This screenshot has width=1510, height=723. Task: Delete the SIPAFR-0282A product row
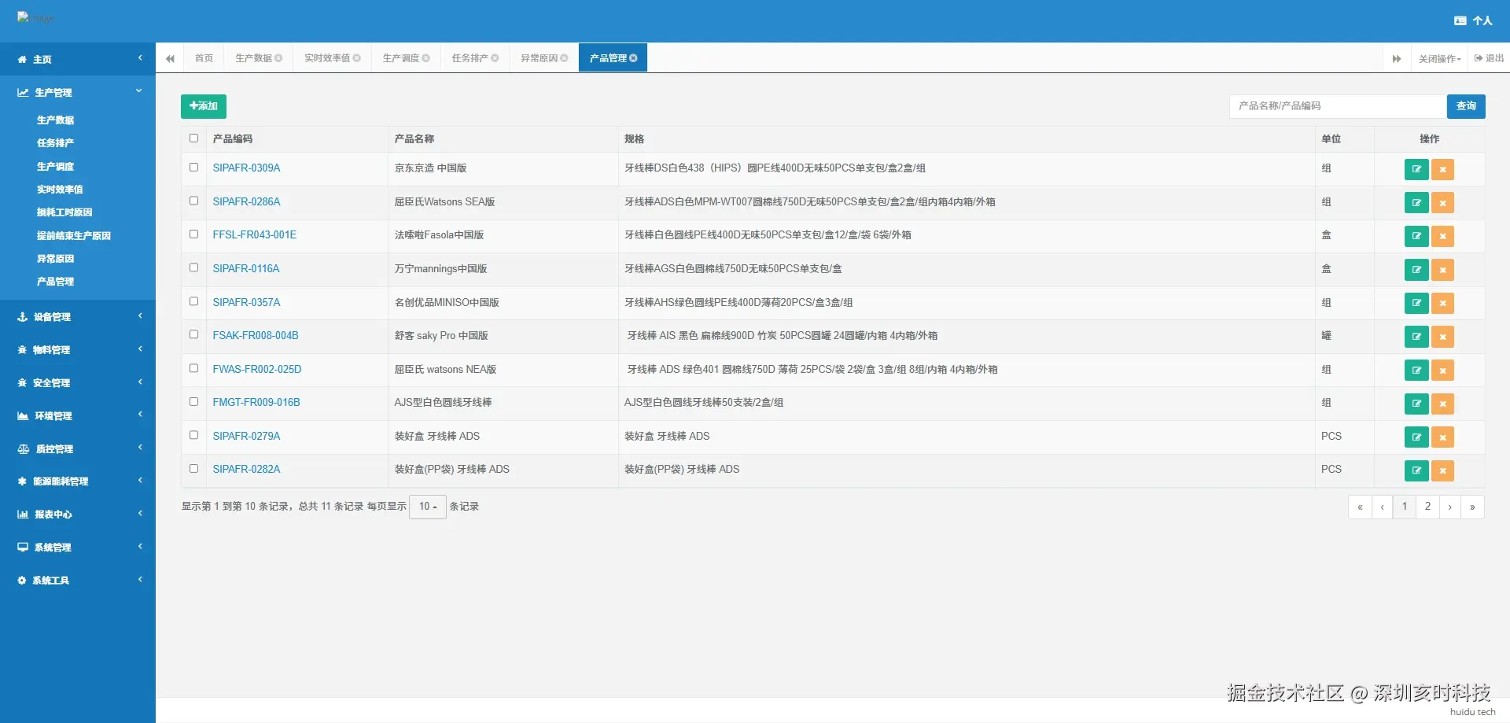[1442, 470]
